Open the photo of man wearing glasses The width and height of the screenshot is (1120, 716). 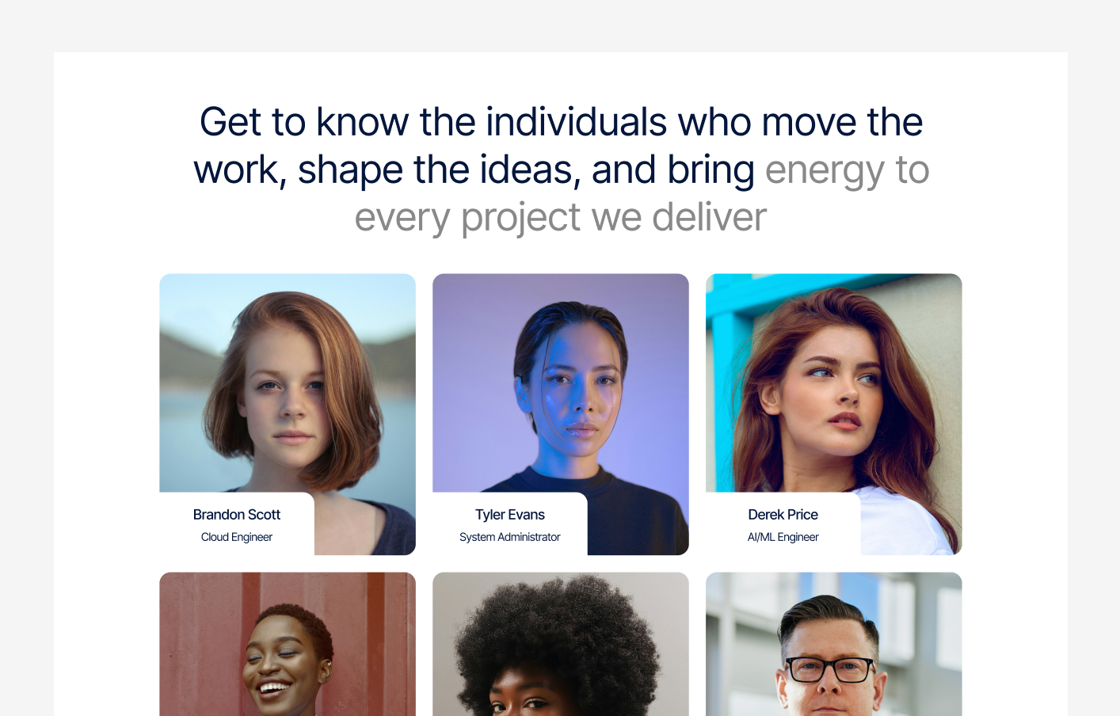coord(834,644)
